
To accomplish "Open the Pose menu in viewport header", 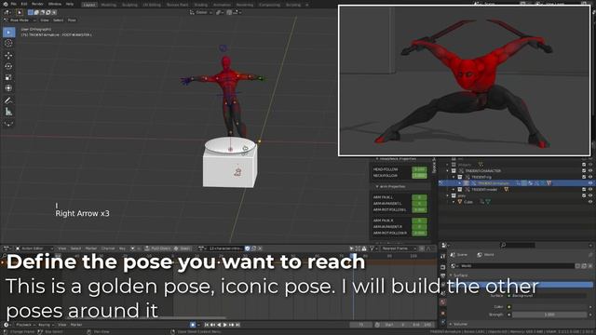I will (x=72, y=20).
